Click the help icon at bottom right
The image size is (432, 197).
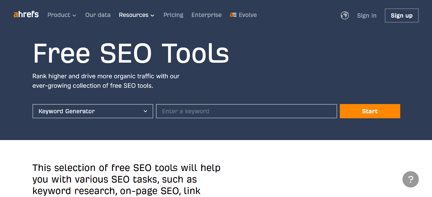[410, 179]
